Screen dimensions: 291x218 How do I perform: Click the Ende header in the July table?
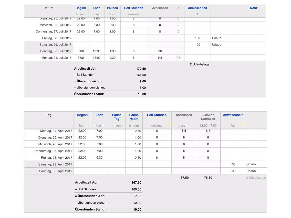[x=97, y=8]
